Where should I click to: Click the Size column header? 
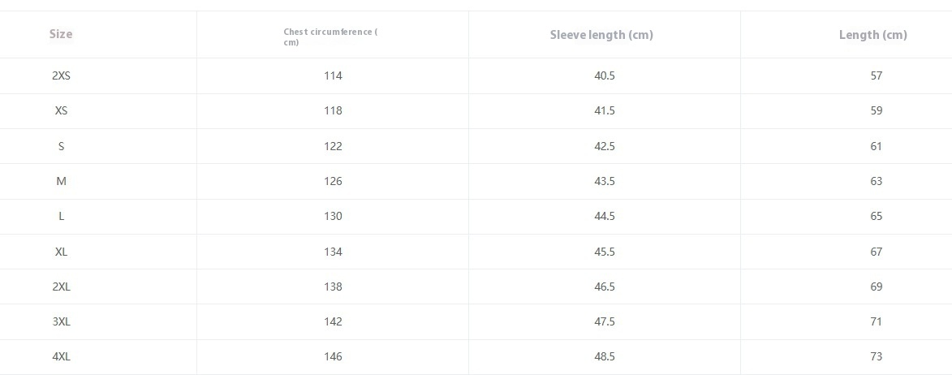(61, 34)
